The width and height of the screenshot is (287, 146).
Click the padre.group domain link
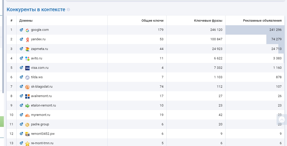[40, 124]
